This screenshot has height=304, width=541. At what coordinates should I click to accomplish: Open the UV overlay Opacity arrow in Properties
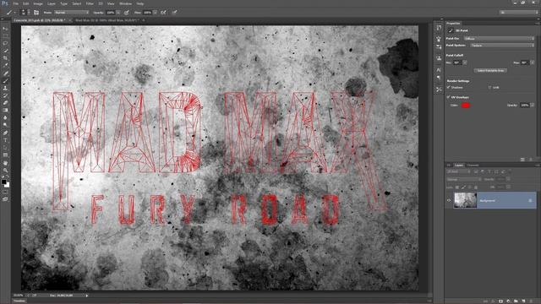(533, 105)
